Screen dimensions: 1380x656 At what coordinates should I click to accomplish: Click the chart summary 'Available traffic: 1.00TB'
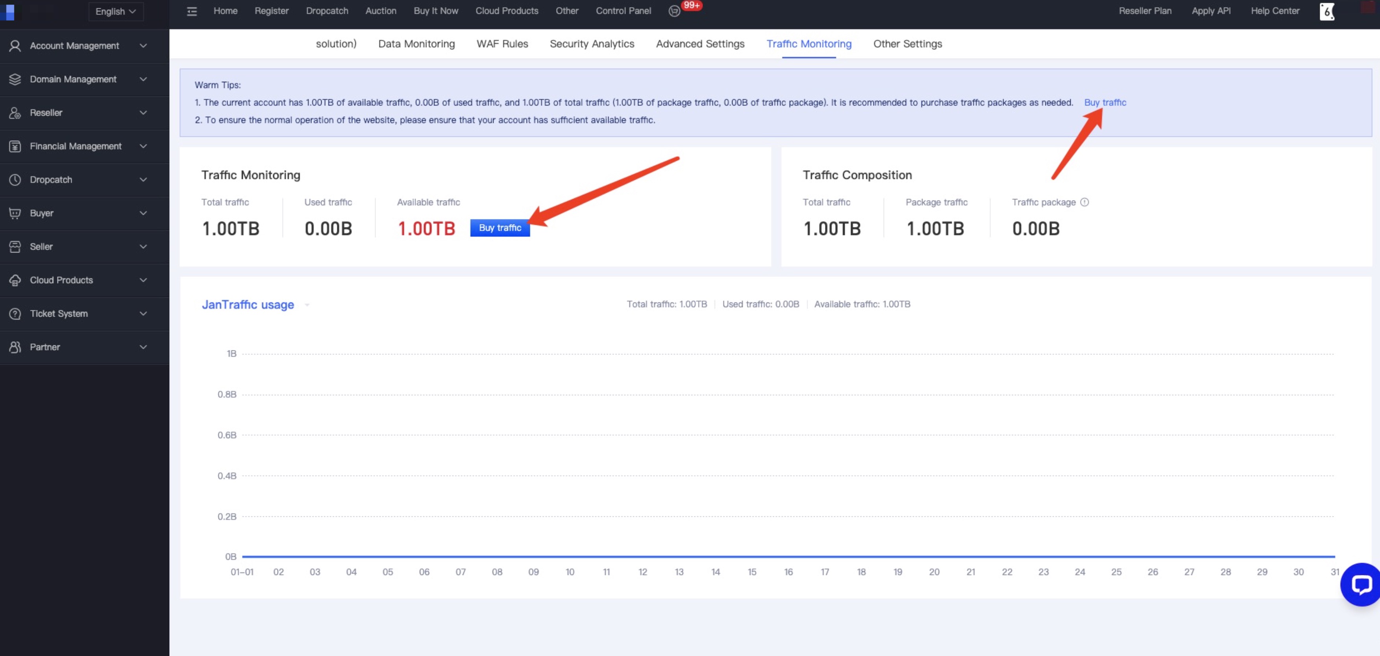862,304
